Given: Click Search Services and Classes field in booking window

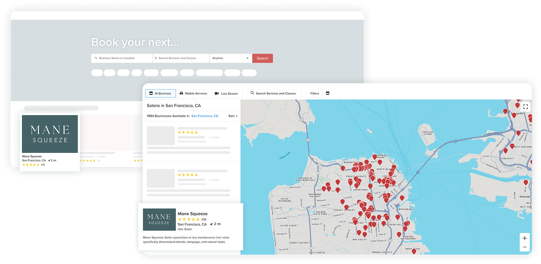Looking at the screenshot, I should [x=181, y=58].
